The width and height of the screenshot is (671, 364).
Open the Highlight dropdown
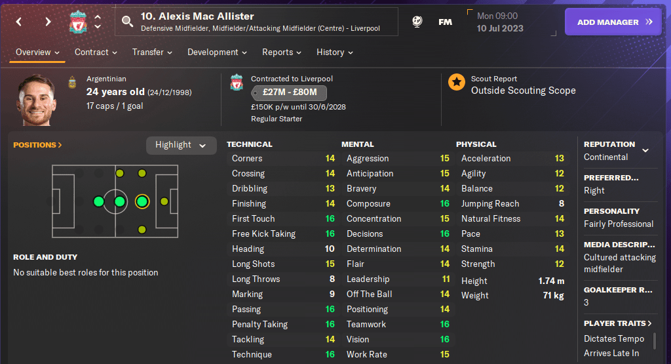click(x=181, y=145)
